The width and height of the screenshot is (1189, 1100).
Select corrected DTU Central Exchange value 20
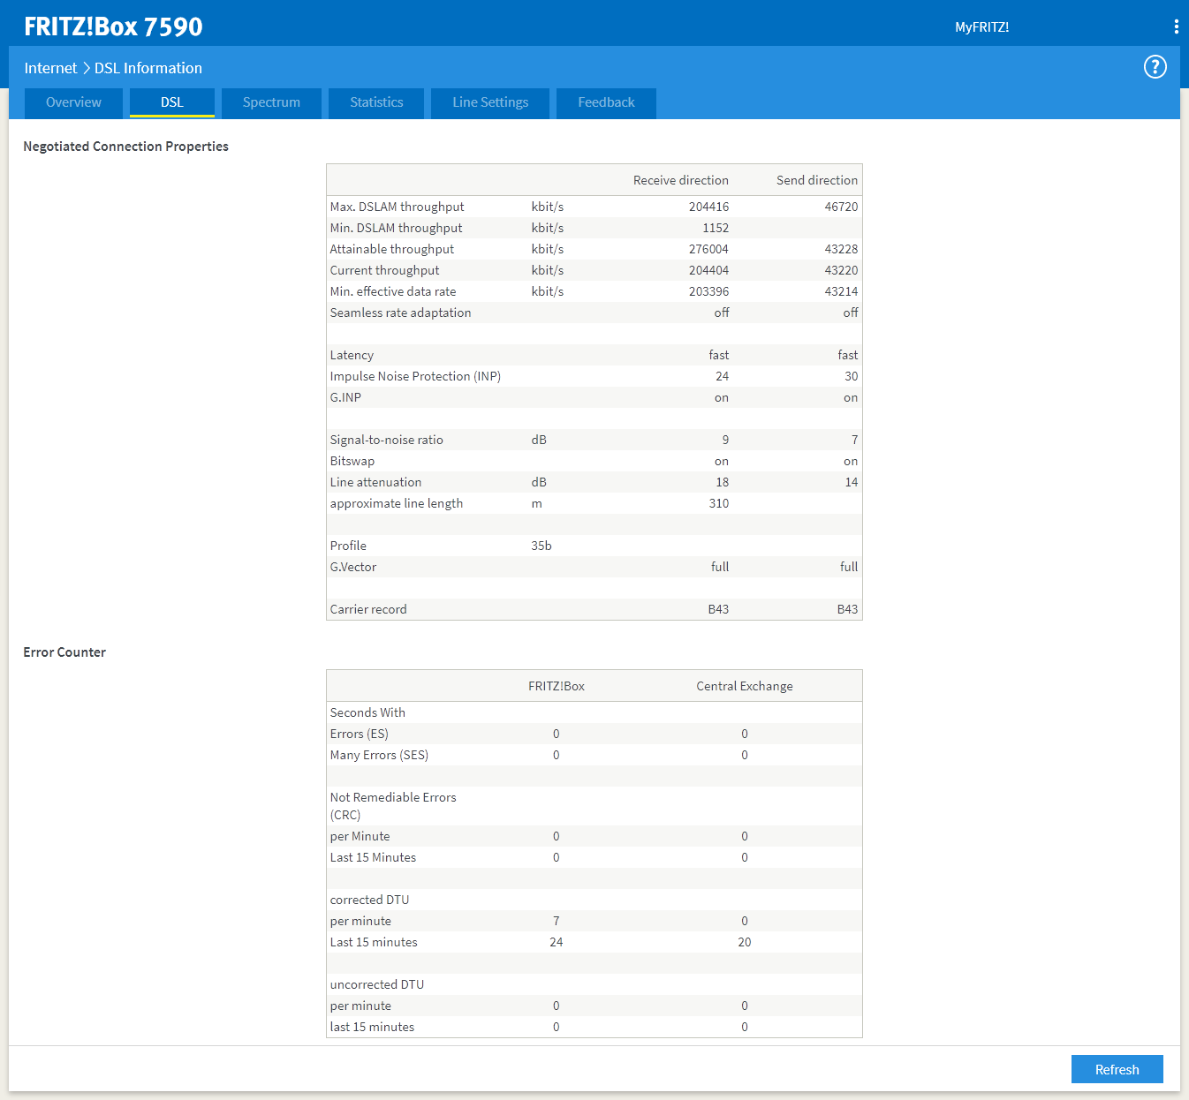point(744,942)
